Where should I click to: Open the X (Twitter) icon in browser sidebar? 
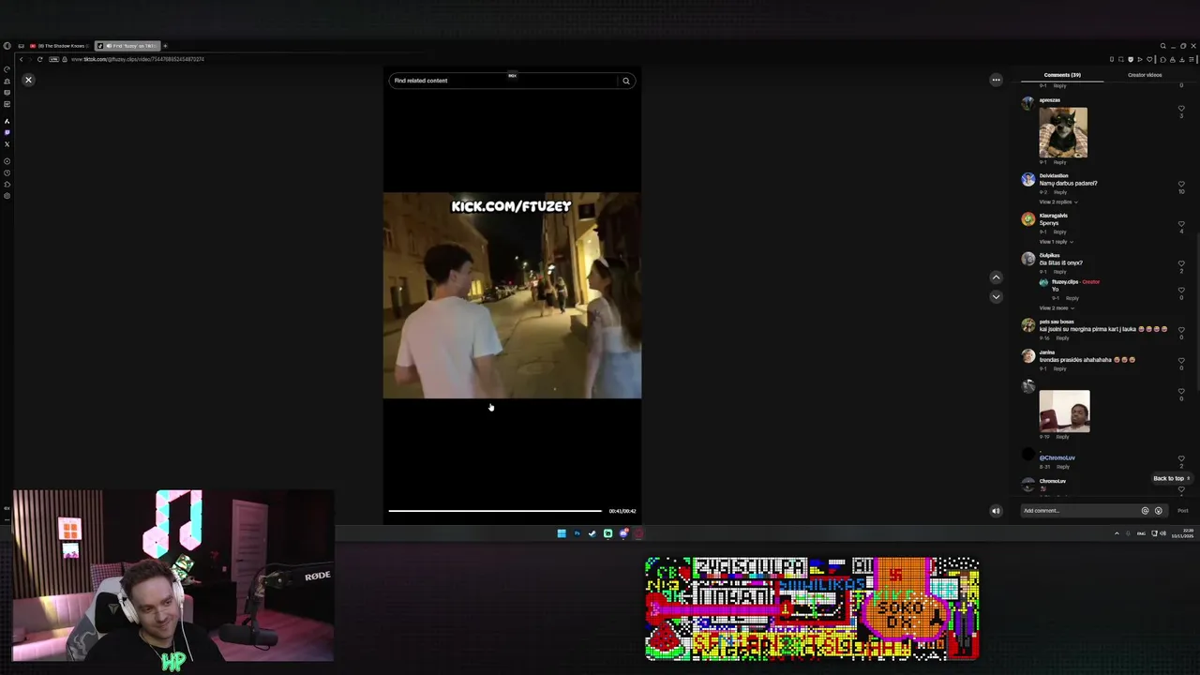tap(7, 143)
